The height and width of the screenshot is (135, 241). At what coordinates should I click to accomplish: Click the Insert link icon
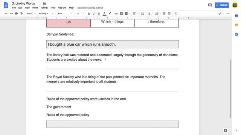point(116,13)
